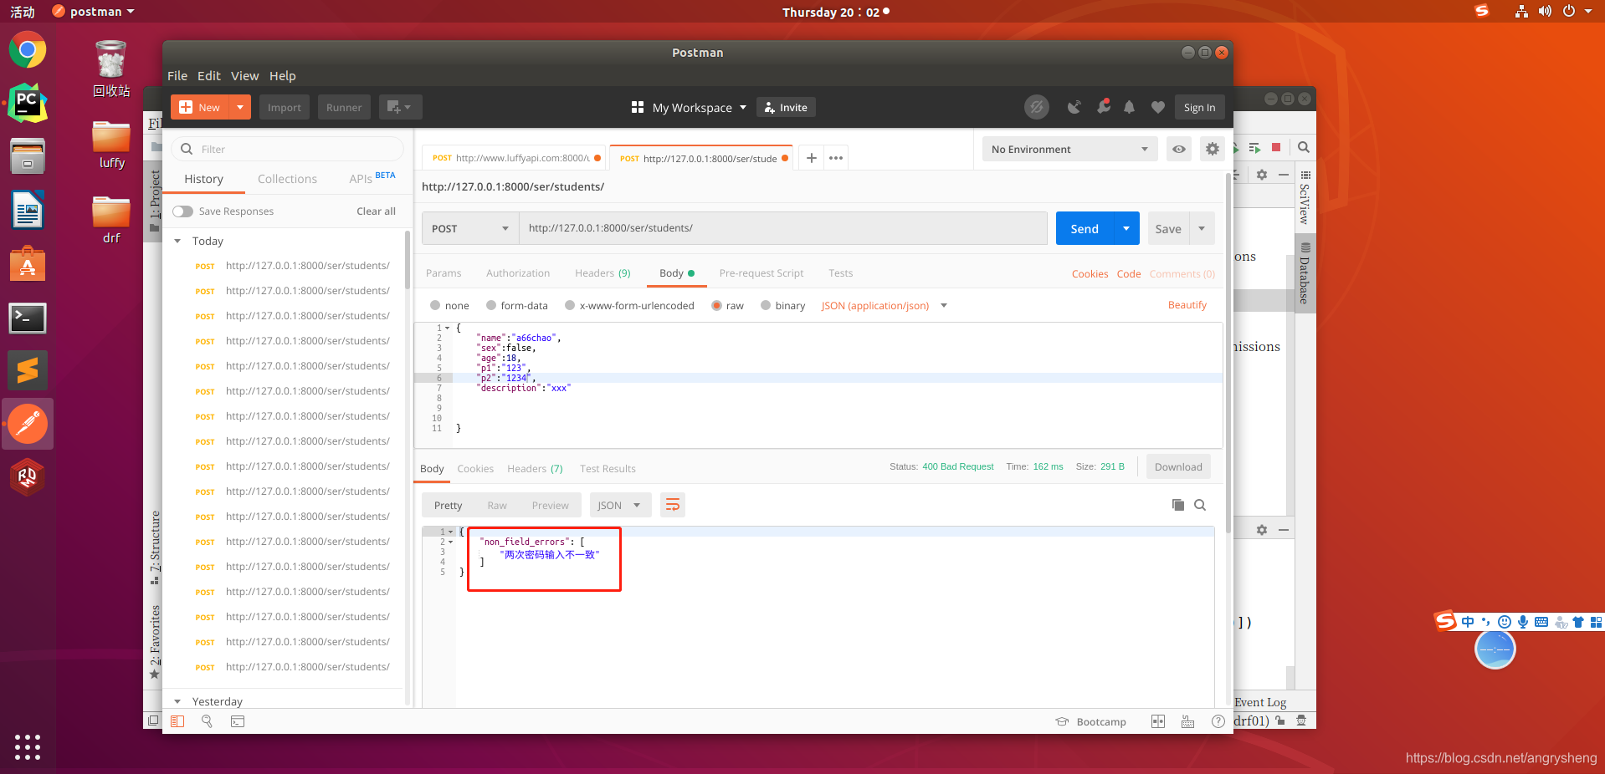Click Clear all history

click(376, 211)
